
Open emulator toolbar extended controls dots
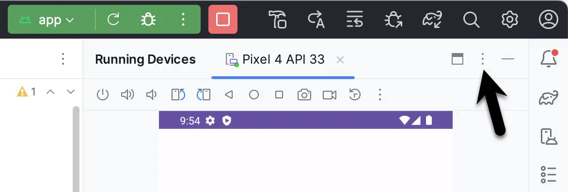coord(379,95)
